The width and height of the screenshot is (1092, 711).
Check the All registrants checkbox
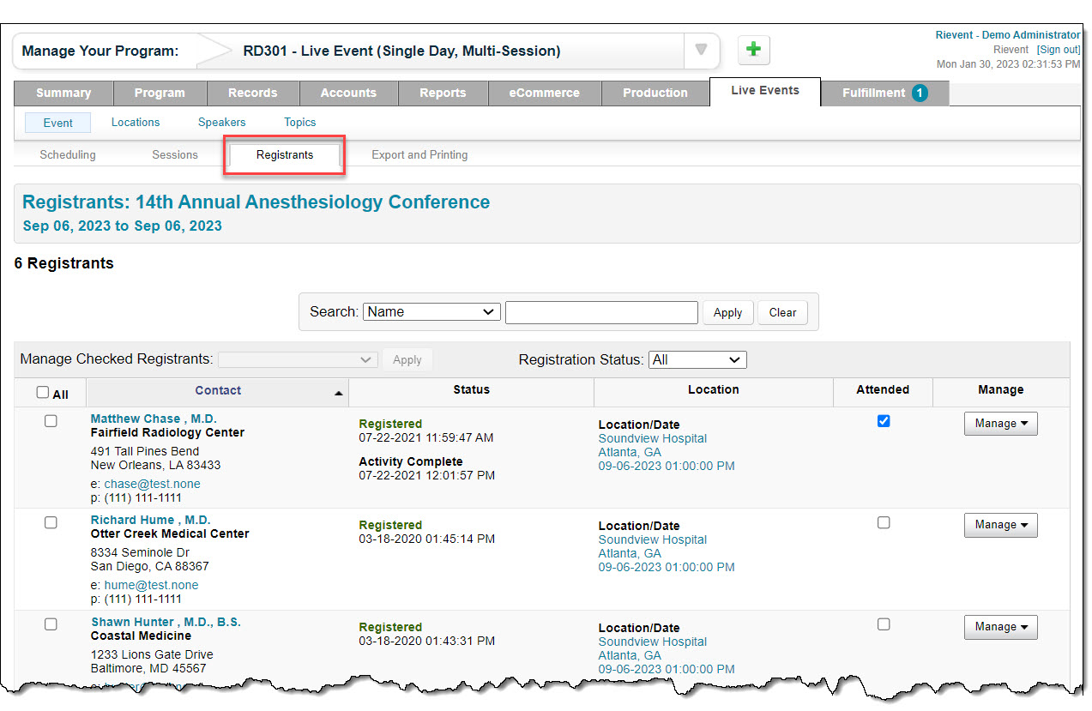[43, 393]
